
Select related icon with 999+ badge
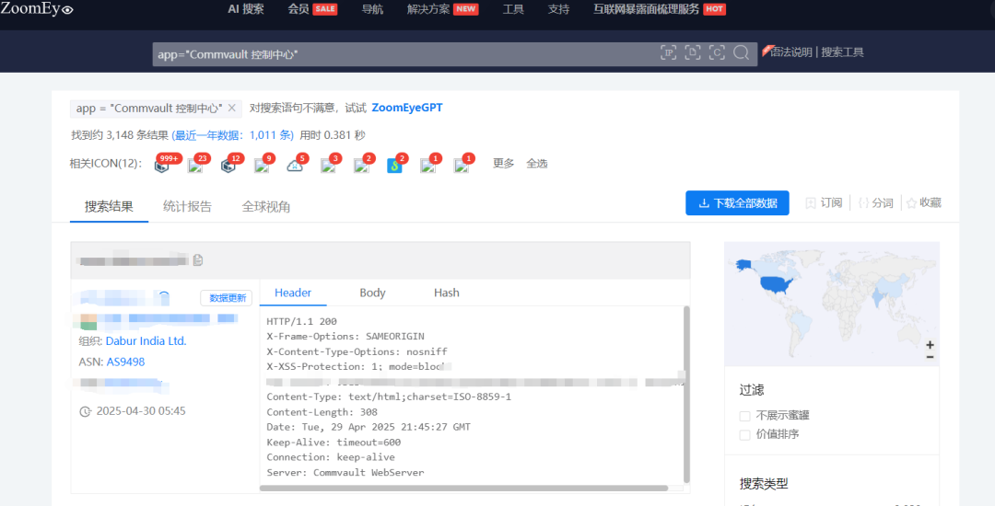pyautogui.click(x=162, y=166)
